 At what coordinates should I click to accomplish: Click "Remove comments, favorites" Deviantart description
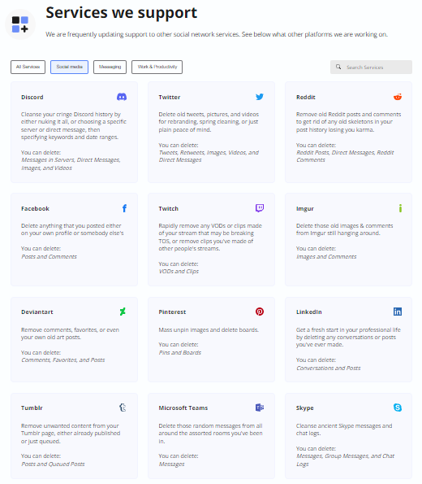(x=71, y=334)
